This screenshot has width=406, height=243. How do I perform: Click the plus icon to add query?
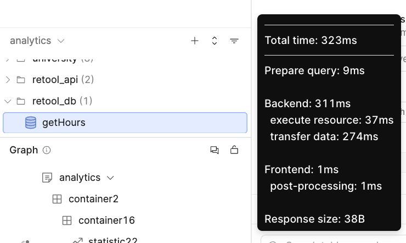(x=195, y=41)
